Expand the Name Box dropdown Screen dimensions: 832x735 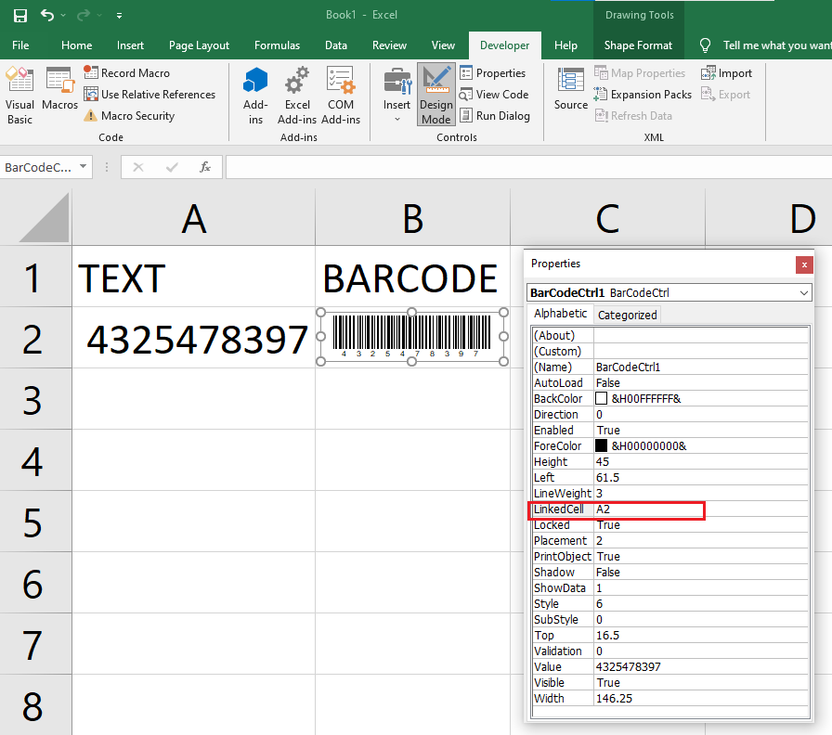point(84,166)
